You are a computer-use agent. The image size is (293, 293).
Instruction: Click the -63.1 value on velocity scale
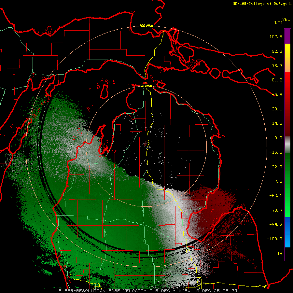point(276,196)
